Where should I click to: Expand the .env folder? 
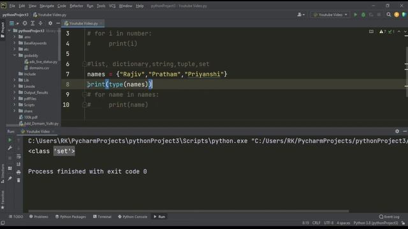pos(15,37)
